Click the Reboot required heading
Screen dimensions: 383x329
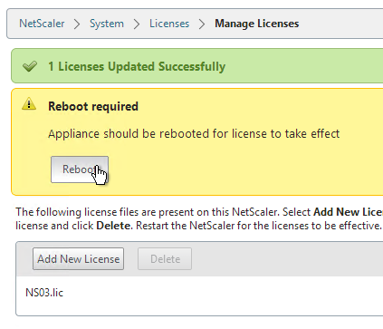[93, 106]
